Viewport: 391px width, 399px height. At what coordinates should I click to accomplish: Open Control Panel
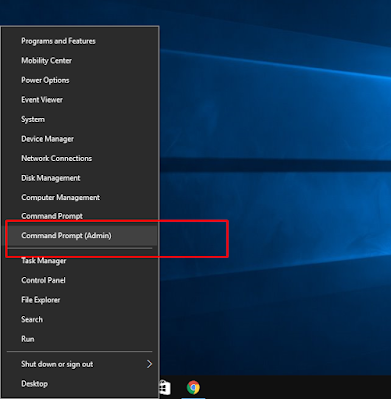click(x=80, y=280)
